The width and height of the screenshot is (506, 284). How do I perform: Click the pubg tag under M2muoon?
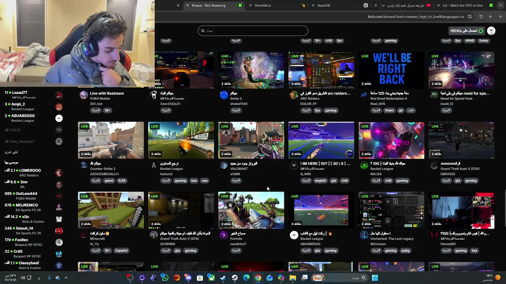coord(405,250)
